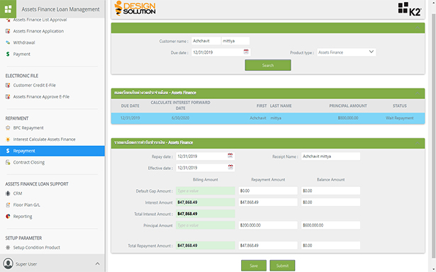Click the Customer Credit E-File icon

pyautogui.click(x=8, y=85)
